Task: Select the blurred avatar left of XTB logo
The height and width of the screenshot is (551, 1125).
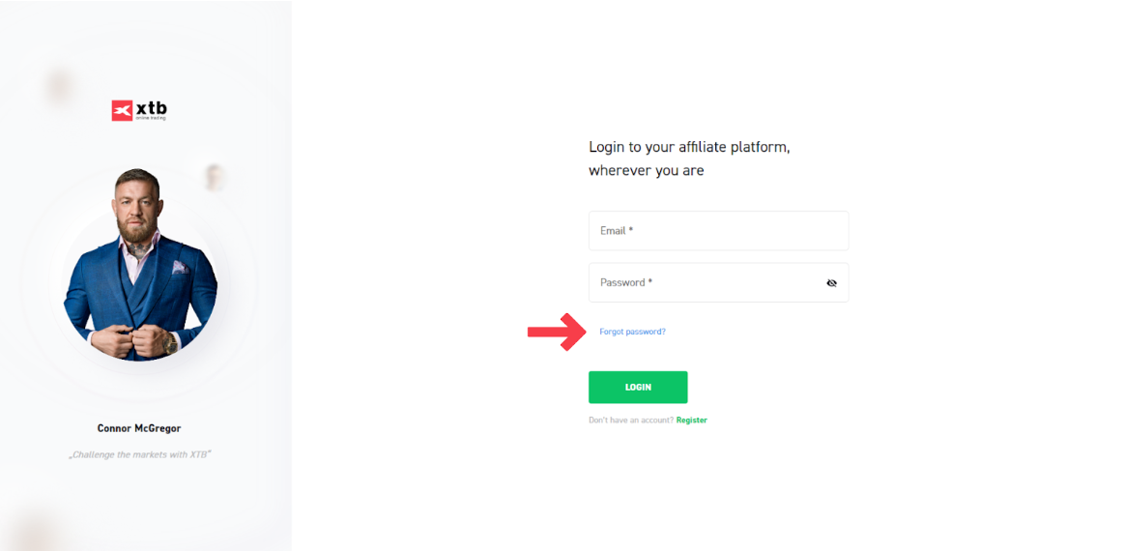Action: coord(60,87)
